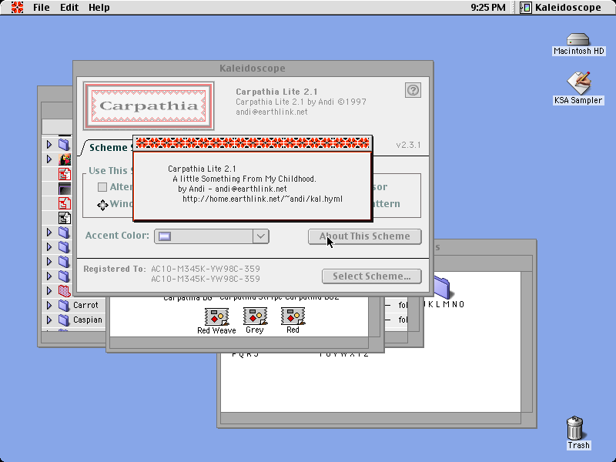Click the 9:25 PM menu bar clock

tap(488, 8)
